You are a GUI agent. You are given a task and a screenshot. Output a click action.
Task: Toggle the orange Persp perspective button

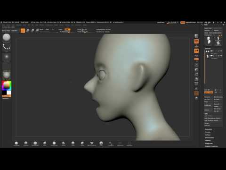196,42
